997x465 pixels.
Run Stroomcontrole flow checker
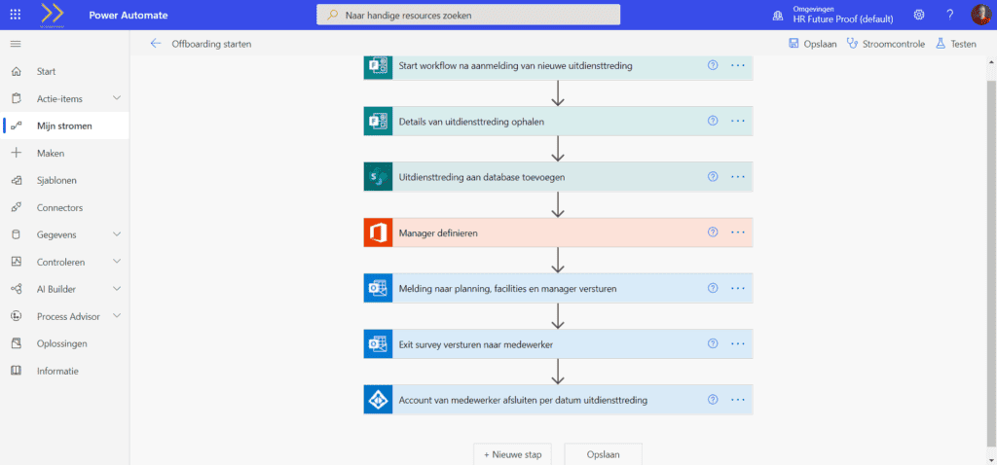[886, 44]
